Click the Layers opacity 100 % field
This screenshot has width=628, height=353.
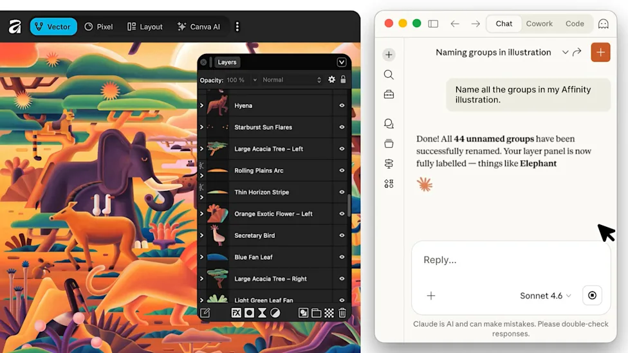coord(241,80)
